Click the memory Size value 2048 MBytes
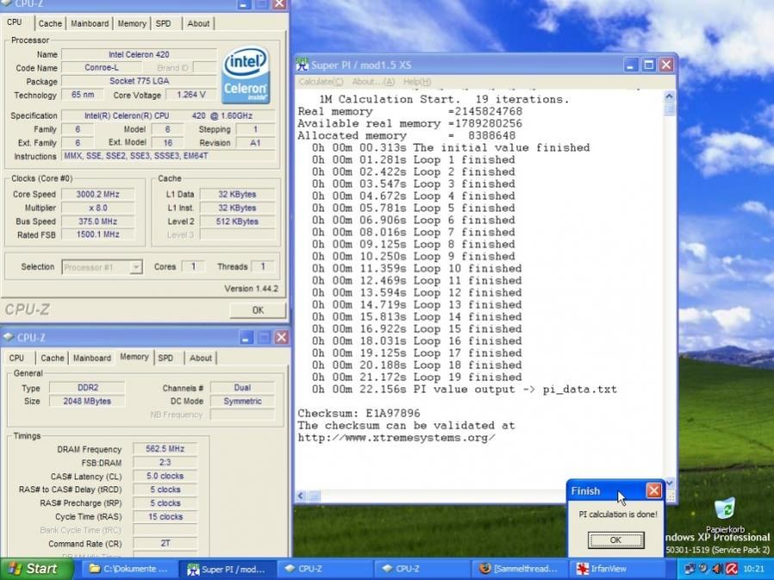The image size is (774, 580). (x=87, y=401)
